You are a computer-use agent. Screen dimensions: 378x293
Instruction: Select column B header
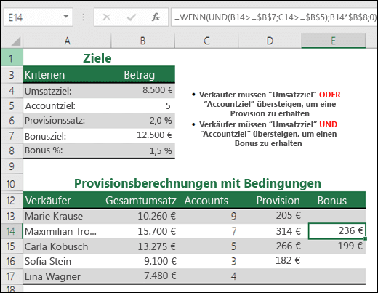(x=143, y=41)
